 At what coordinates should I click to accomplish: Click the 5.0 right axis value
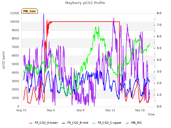pyautogui.click(x=159, y=48)
